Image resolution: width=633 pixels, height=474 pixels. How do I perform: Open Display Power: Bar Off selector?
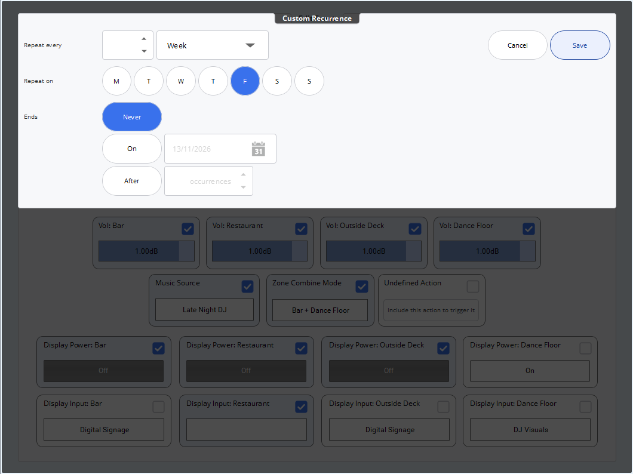coord(104,371)
